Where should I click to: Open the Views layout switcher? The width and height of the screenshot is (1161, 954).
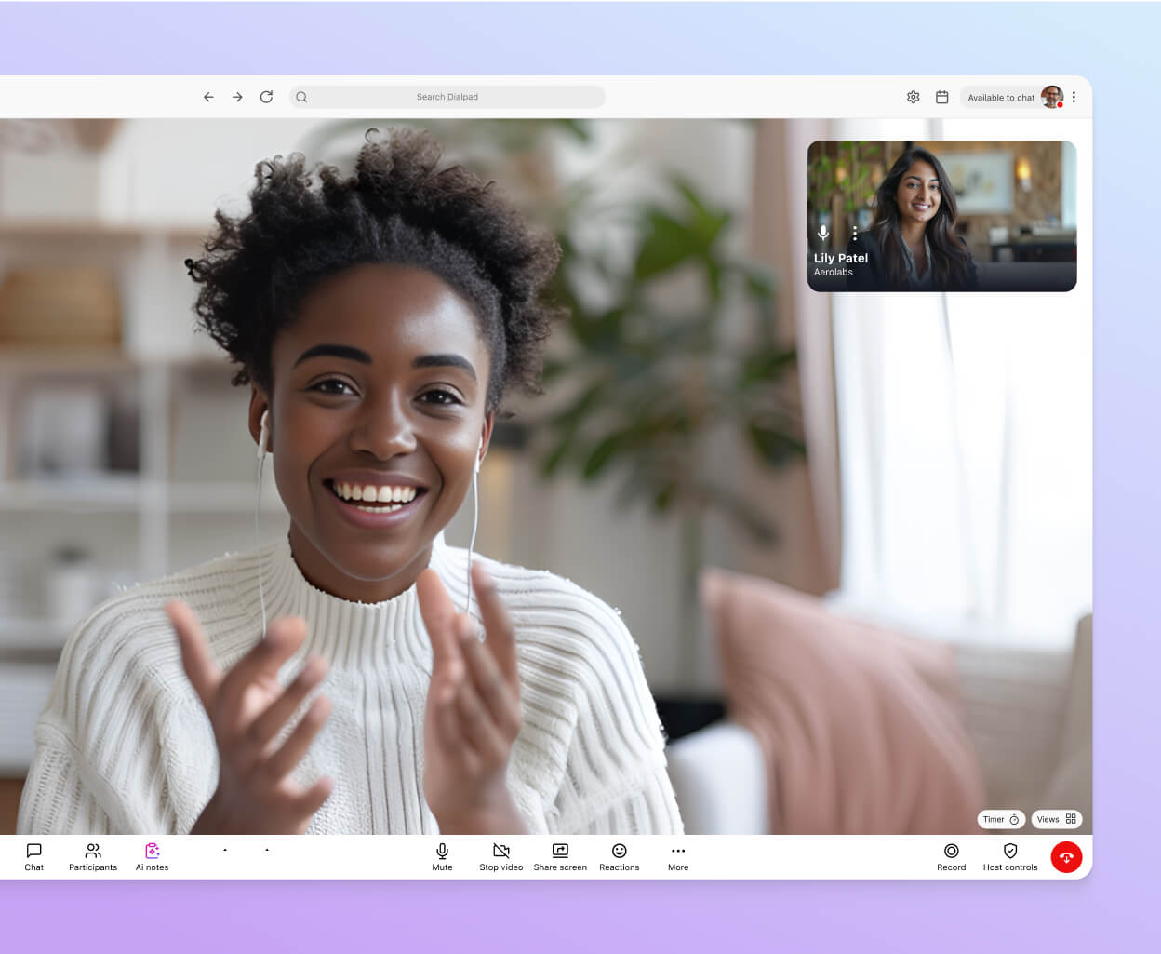tap(1056, 819)
